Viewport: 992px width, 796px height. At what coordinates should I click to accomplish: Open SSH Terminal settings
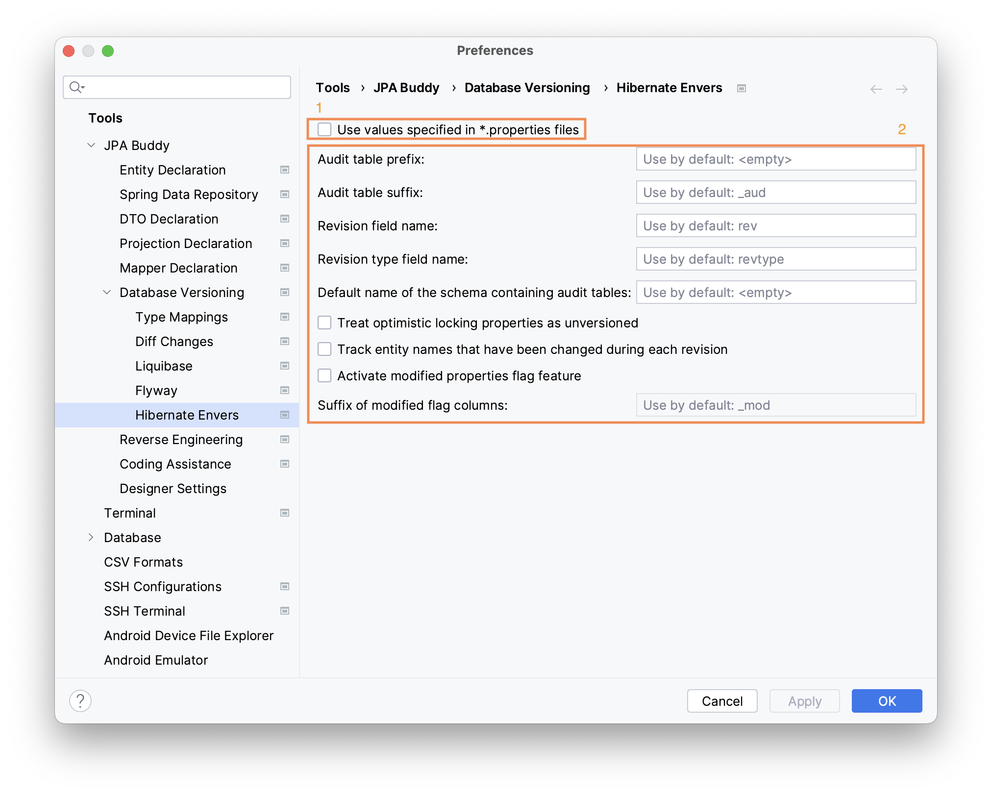145,611
